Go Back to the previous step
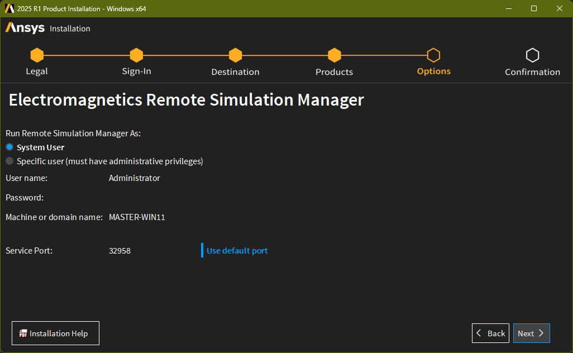573x353 pixels. pyautogui.click(x=490, y=333)
